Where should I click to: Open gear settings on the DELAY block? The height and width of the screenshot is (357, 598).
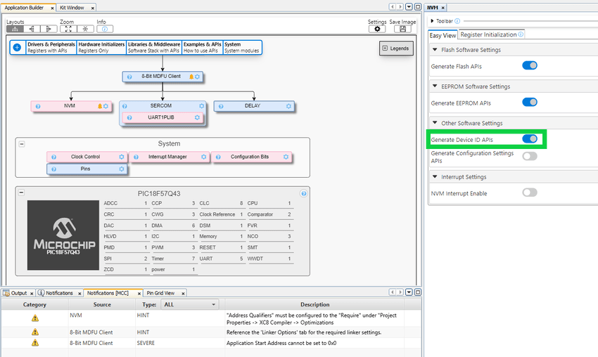(288, 106)
